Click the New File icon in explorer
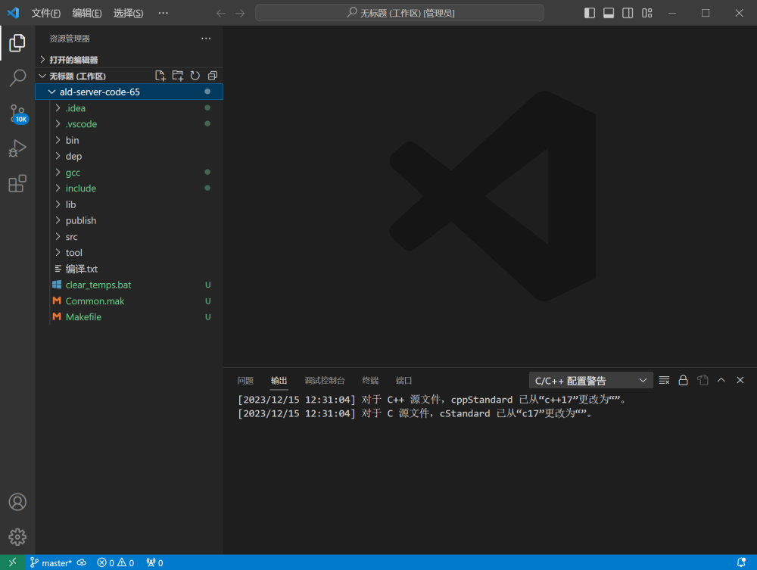The width and height of the screenshot is (757, 570). point(160,76)
